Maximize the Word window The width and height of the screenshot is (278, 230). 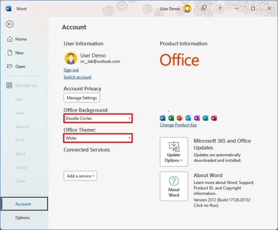coord(253,8)
